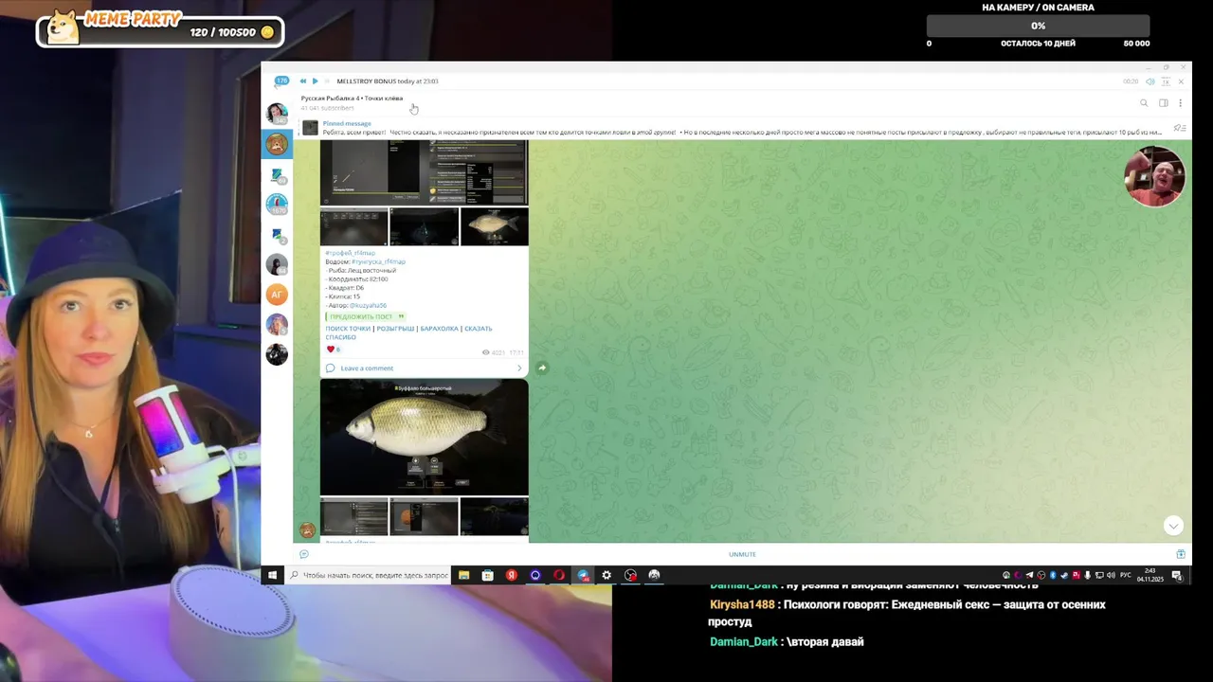Open the gift icon at bottom right

click(x=1181, y=554)
